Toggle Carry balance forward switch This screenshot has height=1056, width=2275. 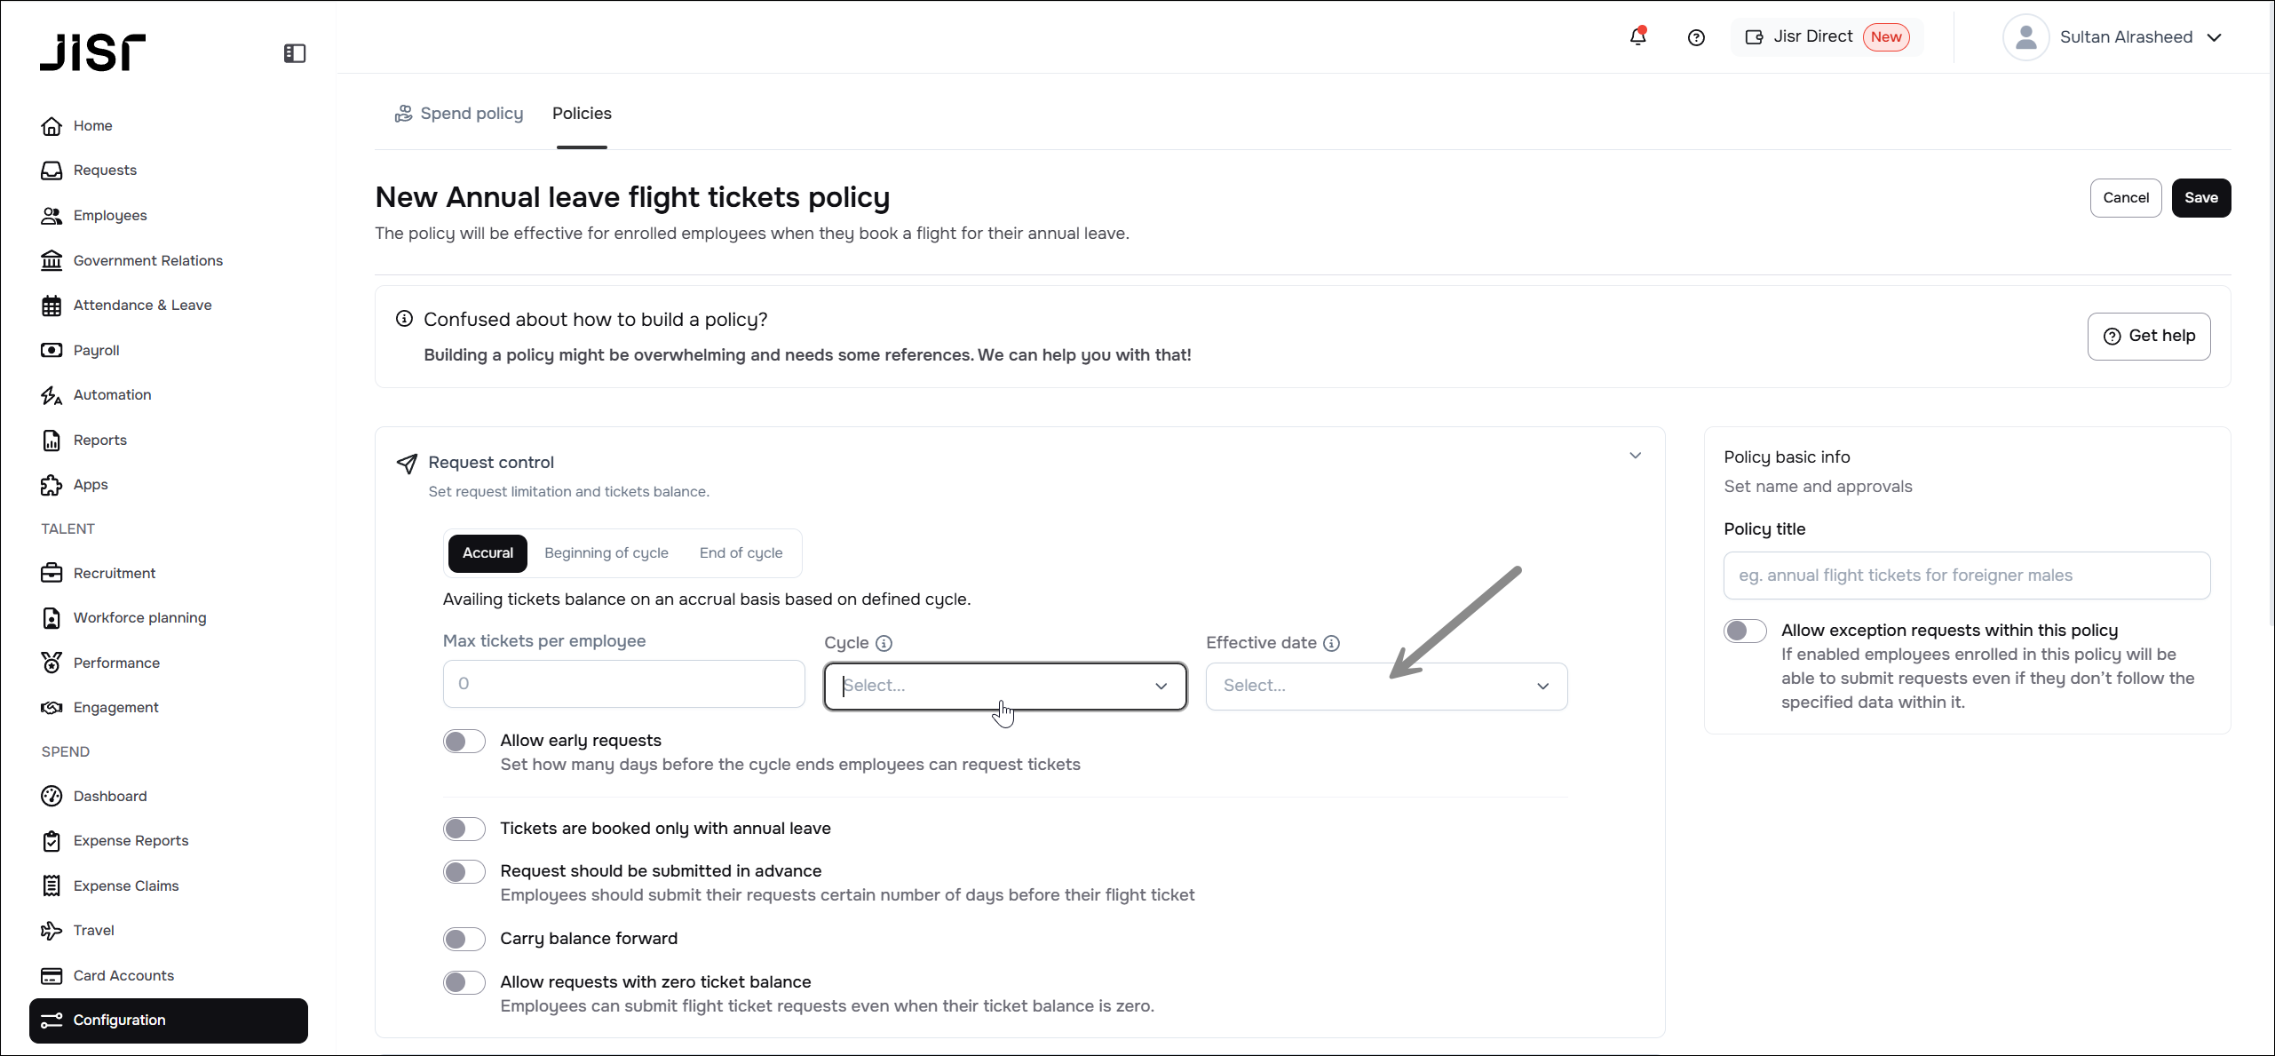(x=464, y=939)
